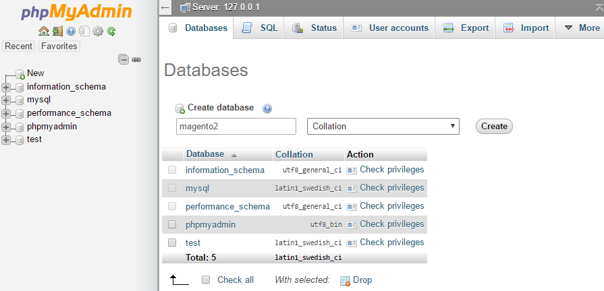Viewport: 604px width, 291px height.
Task: Expand the information_schema tree node
Action: (6, 88)
